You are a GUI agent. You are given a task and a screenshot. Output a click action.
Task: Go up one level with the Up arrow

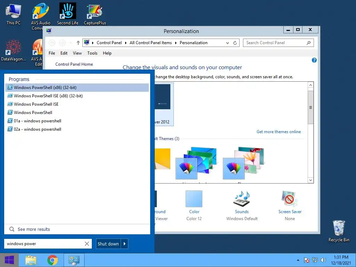tap(78, 43)
